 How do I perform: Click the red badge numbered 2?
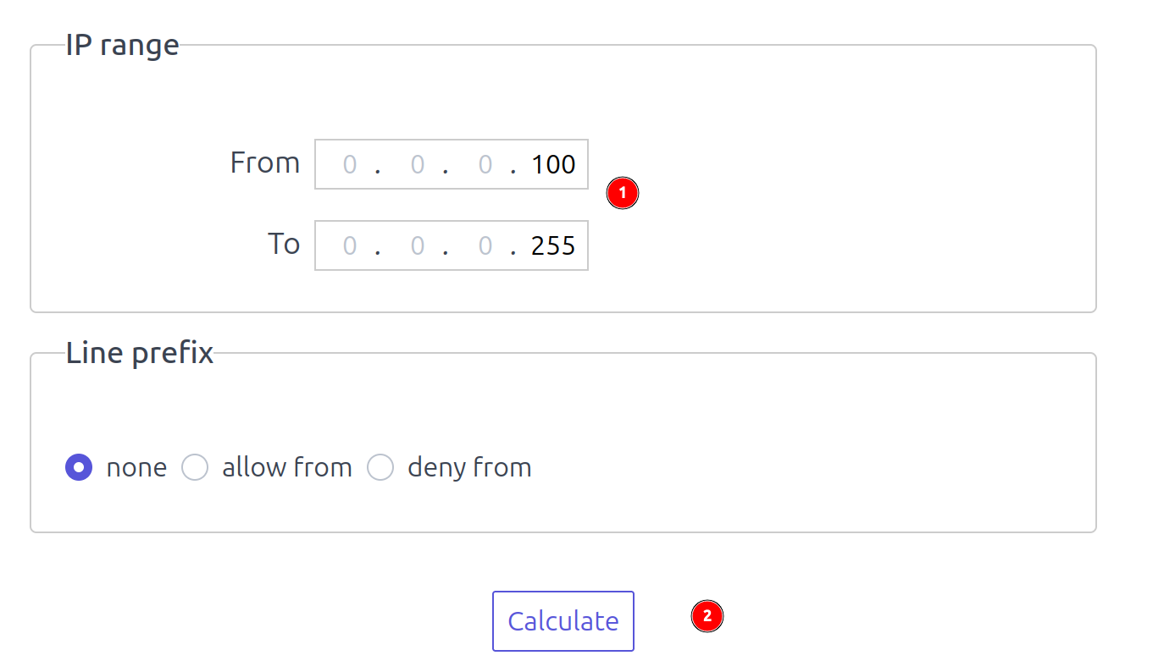click(x=707, y=616)
